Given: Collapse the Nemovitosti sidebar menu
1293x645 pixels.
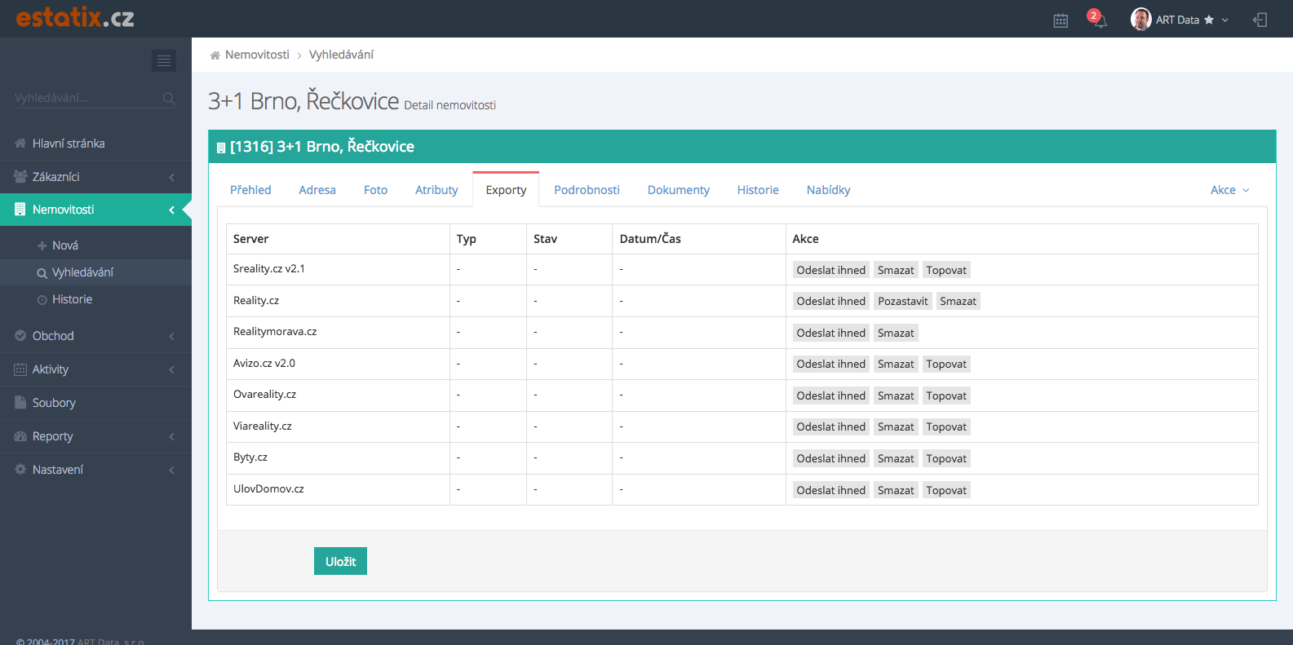Looking at the screenshot, I should [95, 210].
